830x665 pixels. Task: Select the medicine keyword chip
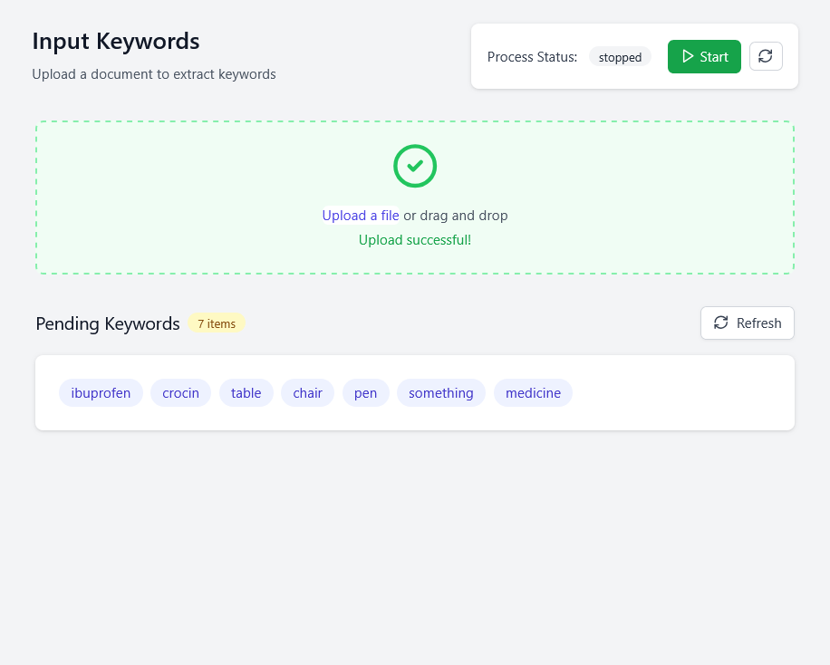tap(533, 392)
